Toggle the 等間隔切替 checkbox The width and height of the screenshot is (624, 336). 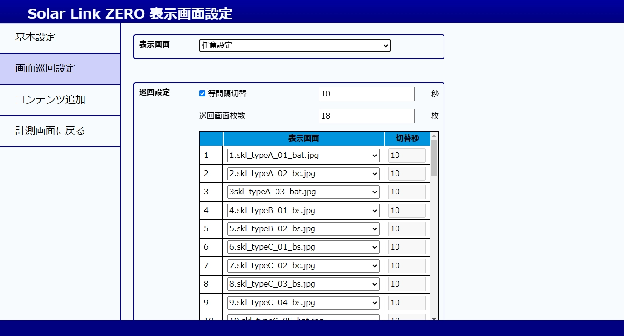click(202, 94)
